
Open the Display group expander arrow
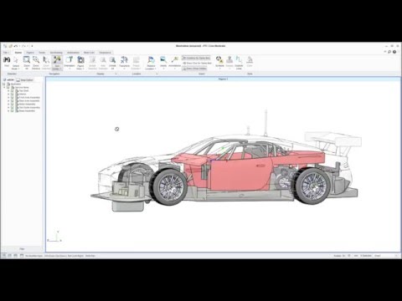116,74
